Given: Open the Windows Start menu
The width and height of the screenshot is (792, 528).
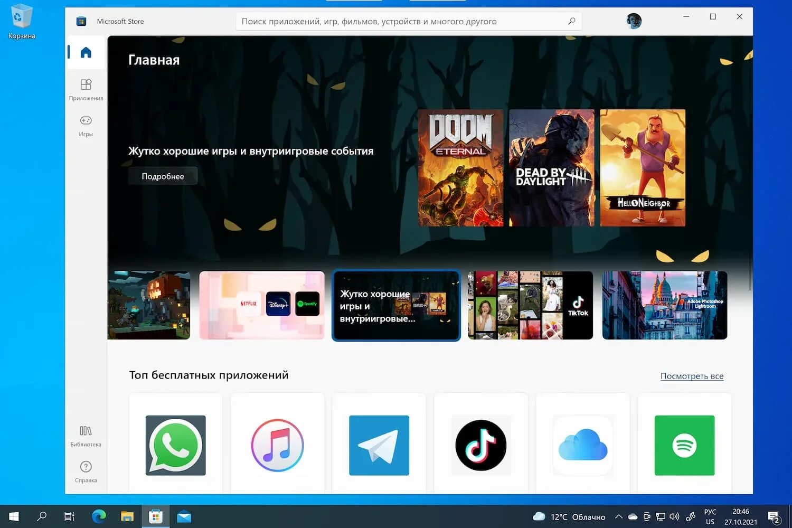Looking at the screenshot, I should 14,516.
